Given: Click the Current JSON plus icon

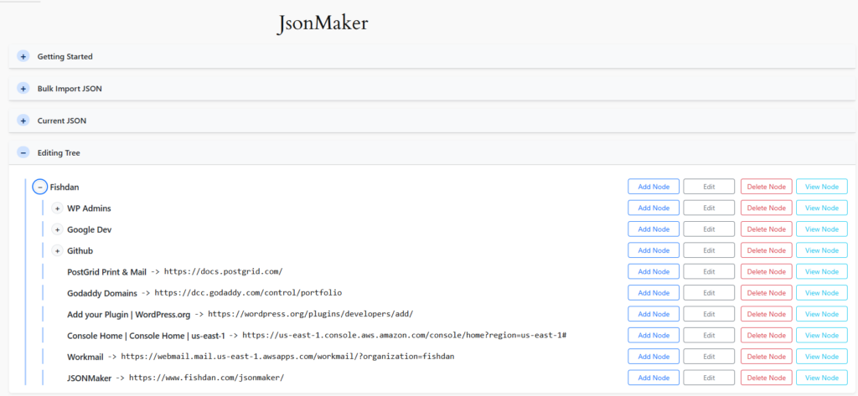Looking at the screenshot, I should tap(23, 121).
